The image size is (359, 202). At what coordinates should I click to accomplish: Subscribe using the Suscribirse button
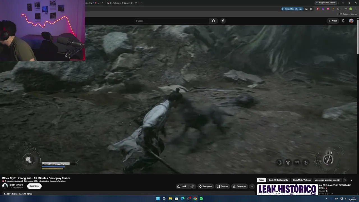34,186
